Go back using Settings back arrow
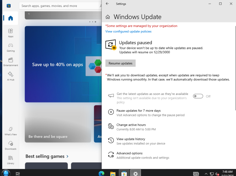The image size is (236, 176). 107,3
